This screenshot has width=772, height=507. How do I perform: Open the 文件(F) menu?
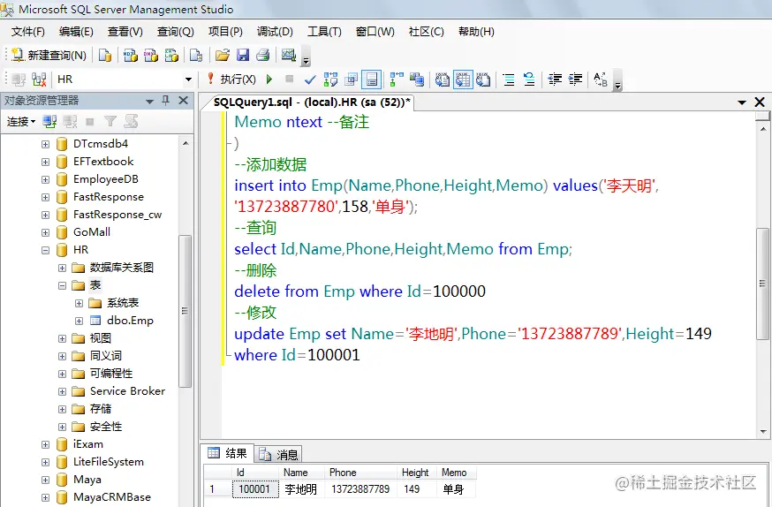click(x=28, y=32)
